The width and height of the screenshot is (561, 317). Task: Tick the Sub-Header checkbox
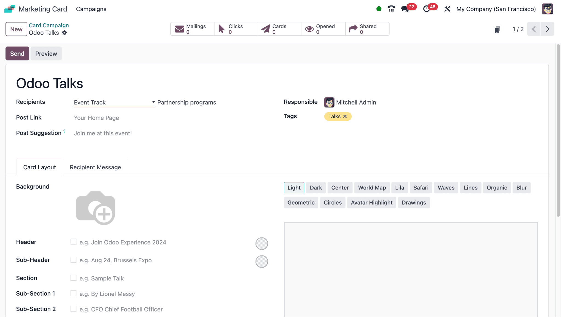[x=73, y=260]
